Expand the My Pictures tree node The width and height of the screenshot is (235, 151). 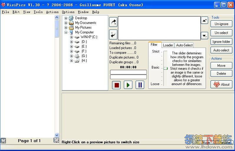(66, 27)
